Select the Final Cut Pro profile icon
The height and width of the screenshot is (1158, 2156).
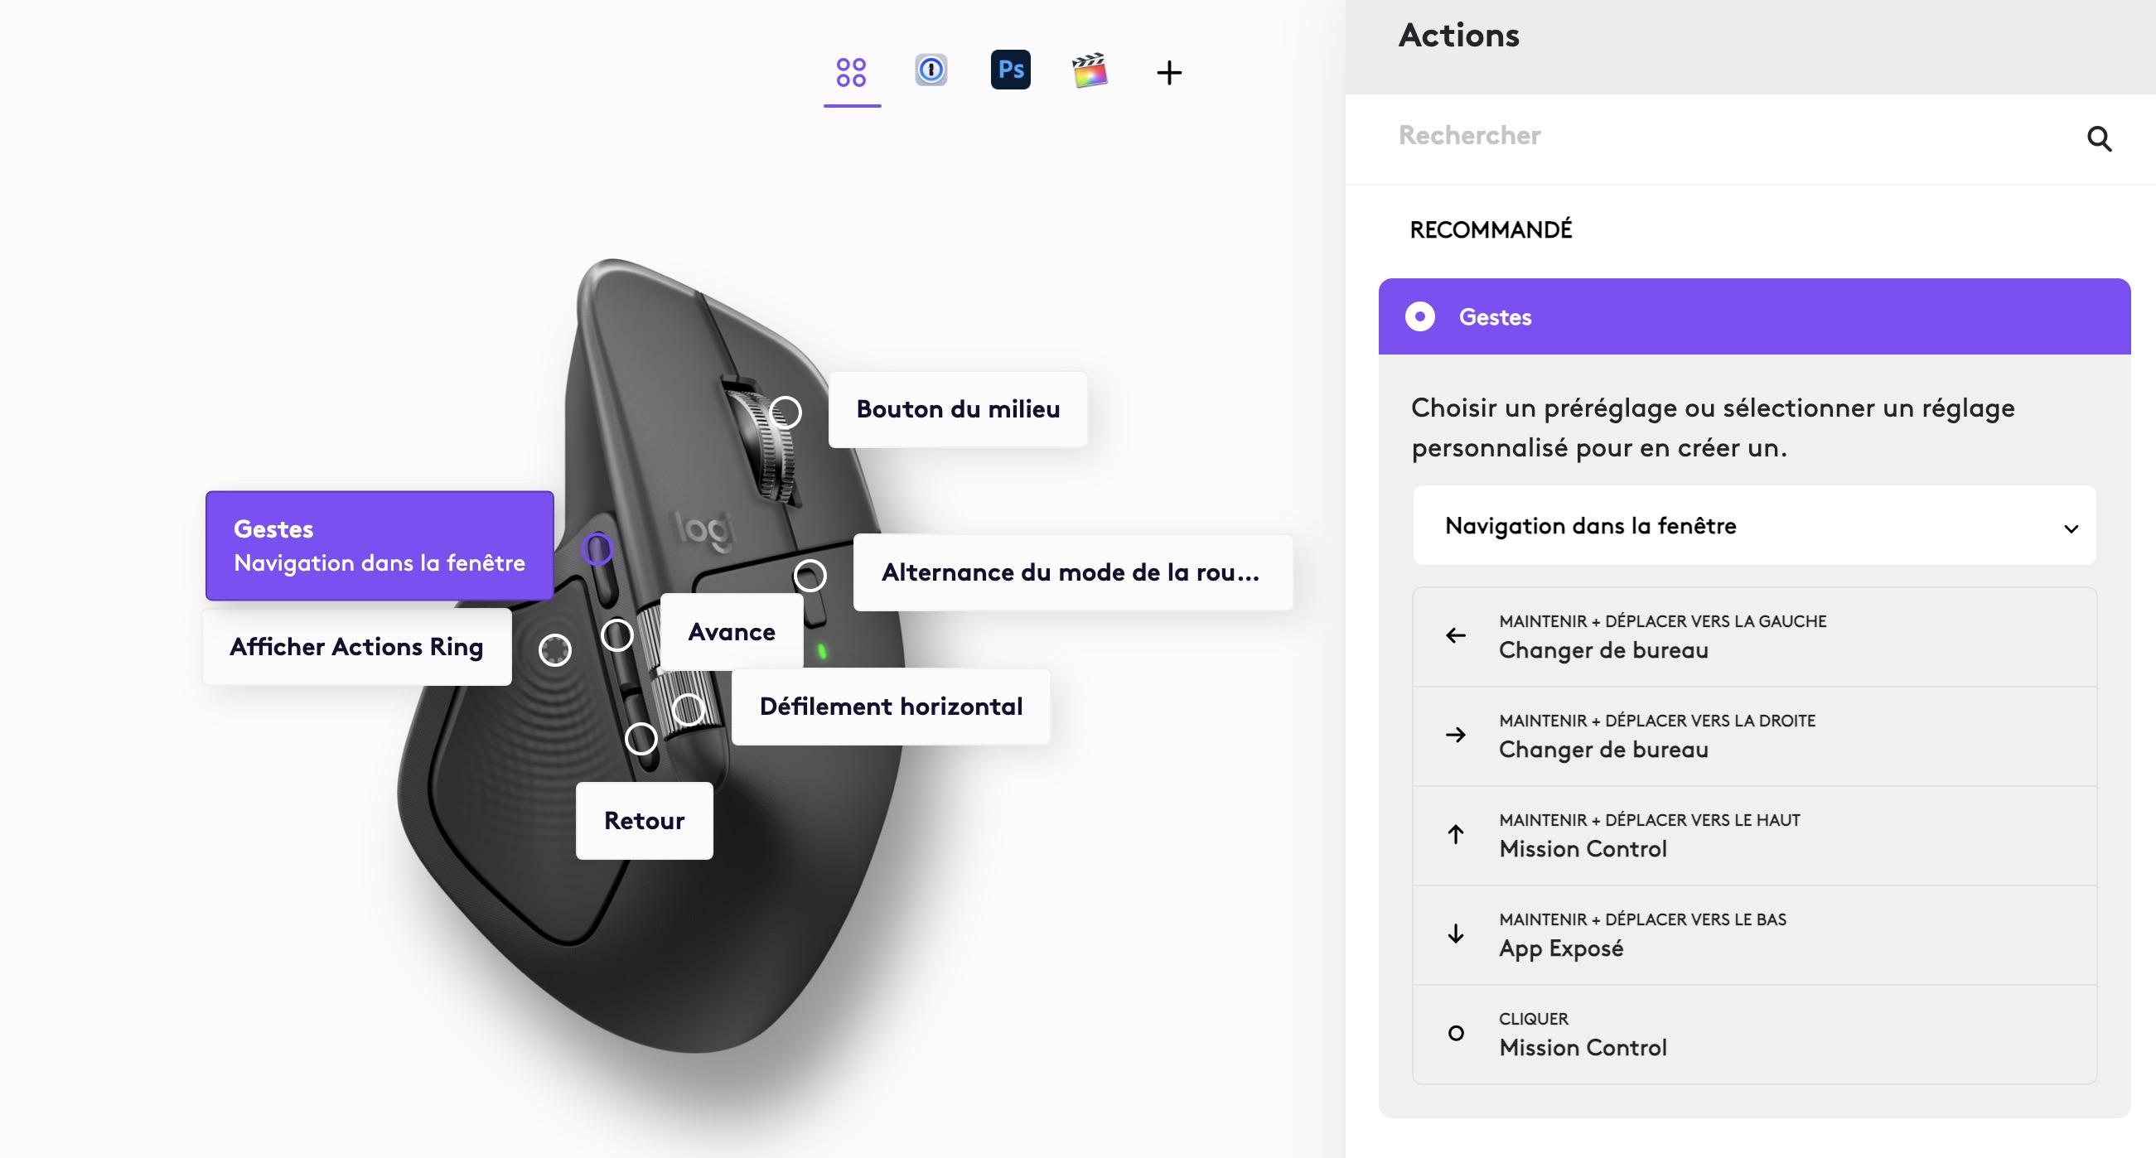tap(1090, 70)
